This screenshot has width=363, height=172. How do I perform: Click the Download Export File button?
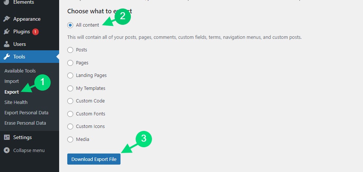[94, 159]
